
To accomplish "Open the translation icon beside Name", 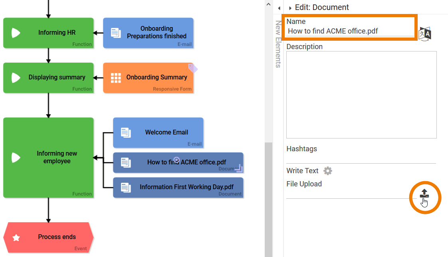I will [x=425, y=34].
